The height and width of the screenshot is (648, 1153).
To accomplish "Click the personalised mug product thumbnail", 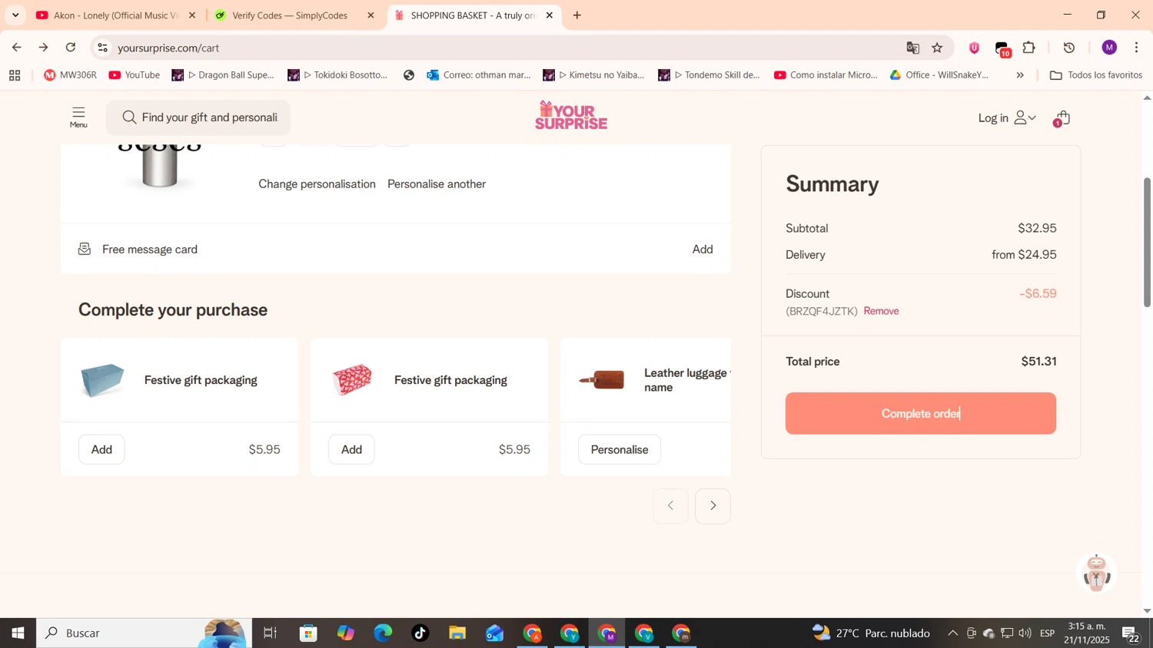I will pos(160,167).
